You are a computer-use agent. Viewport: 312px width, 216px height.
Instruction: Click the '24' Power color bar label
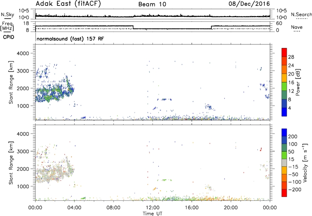291,66
